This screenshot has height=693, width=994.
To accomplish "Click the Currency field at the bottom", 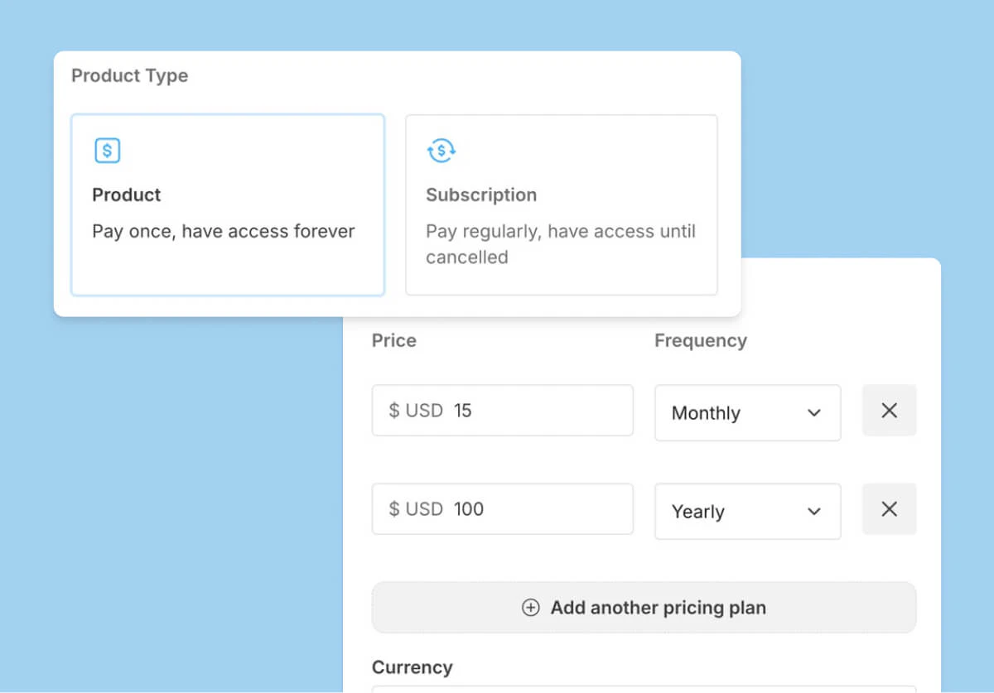I will (644, 688).
